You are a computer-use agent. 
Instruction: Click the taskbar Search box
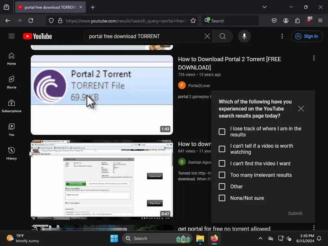[157, 238]
